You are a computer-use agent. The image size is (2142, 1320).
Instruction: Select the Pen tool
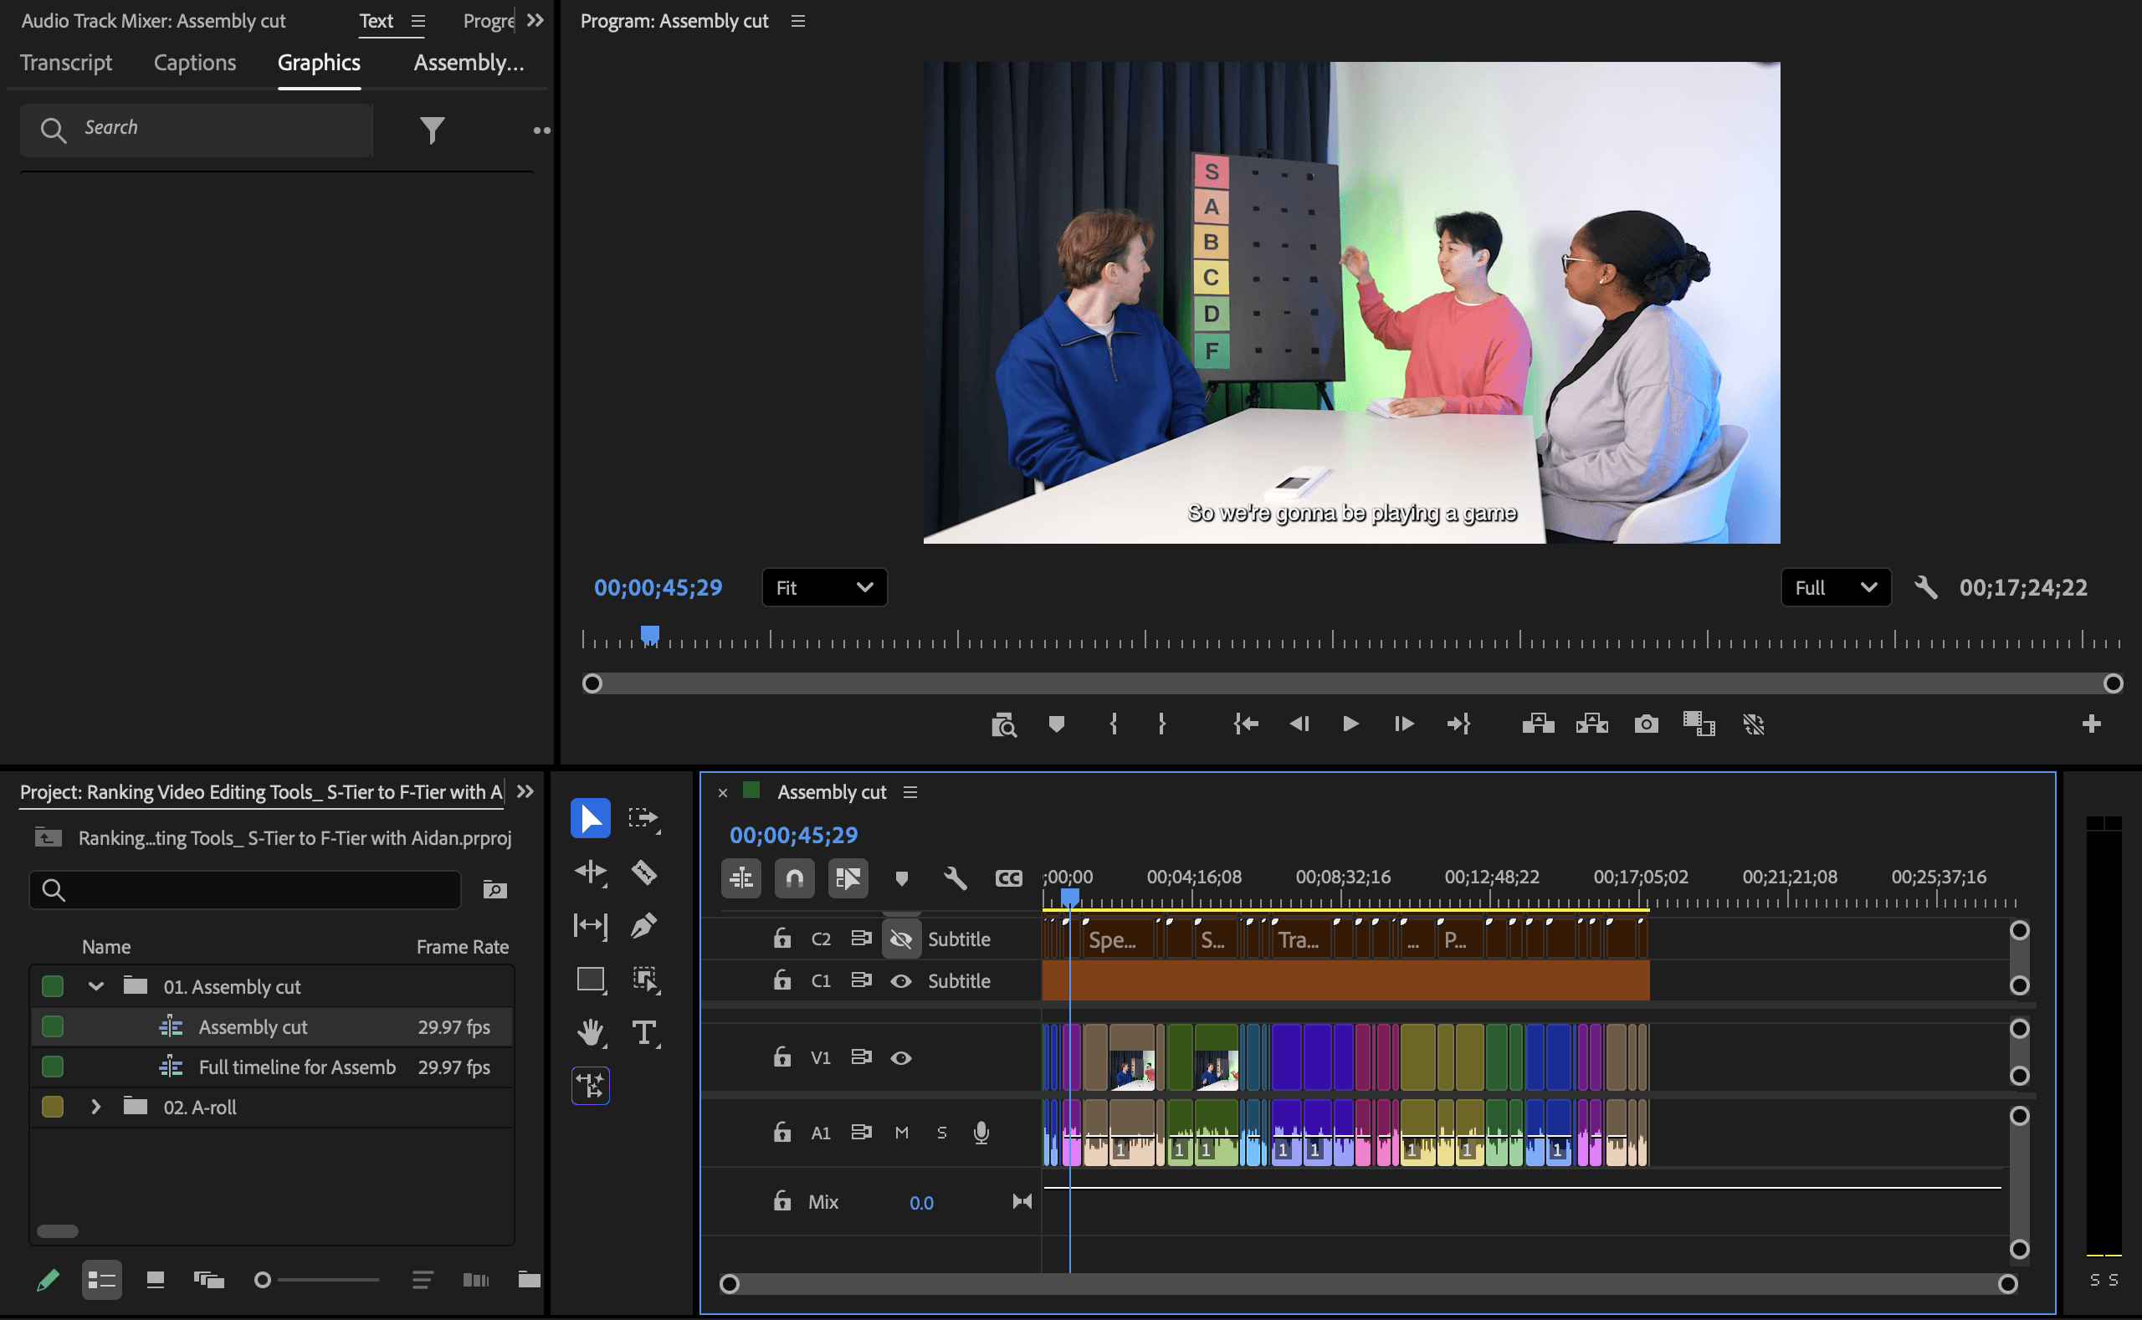click(643, 925)
